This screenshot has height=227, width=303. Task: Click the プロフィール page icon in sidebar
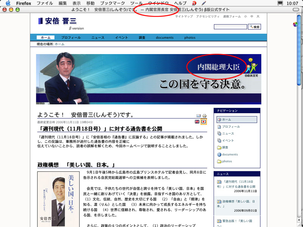click(219, 127)
